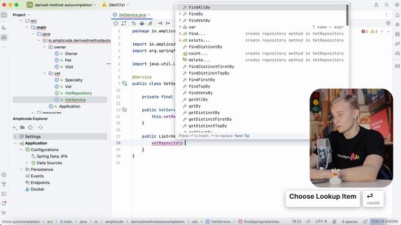Select findVetBy completion item

pyautogui.click(x=261, y=21)
